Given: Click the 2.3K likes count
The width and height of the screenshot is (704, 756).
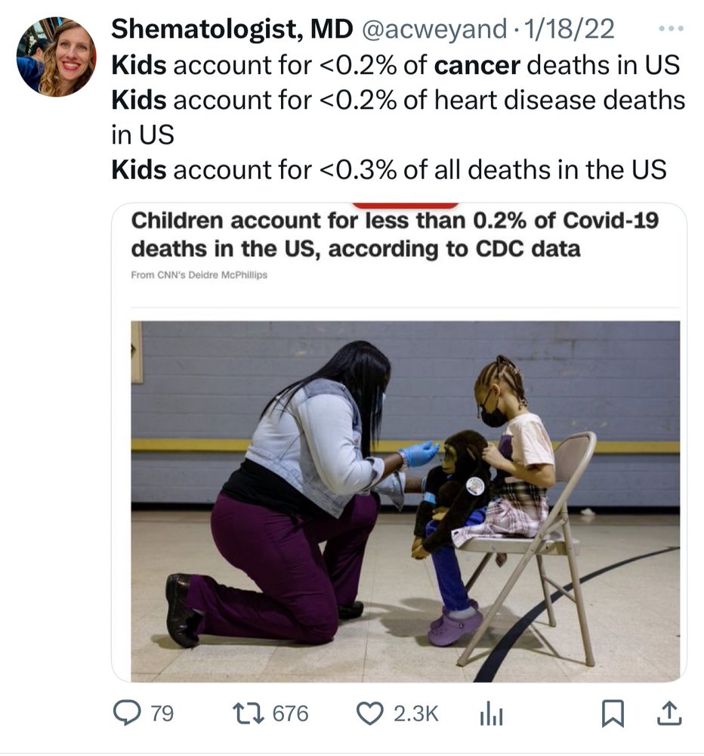Looking at the screenshot, I should coord(414,711).
